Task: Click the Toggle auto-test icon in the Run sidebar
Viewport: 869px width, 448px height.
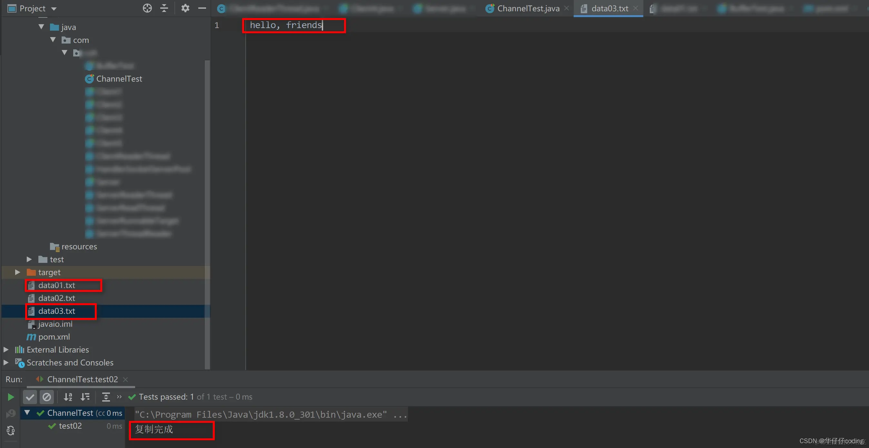Action: pyautogui.click(x=11, y=430)
